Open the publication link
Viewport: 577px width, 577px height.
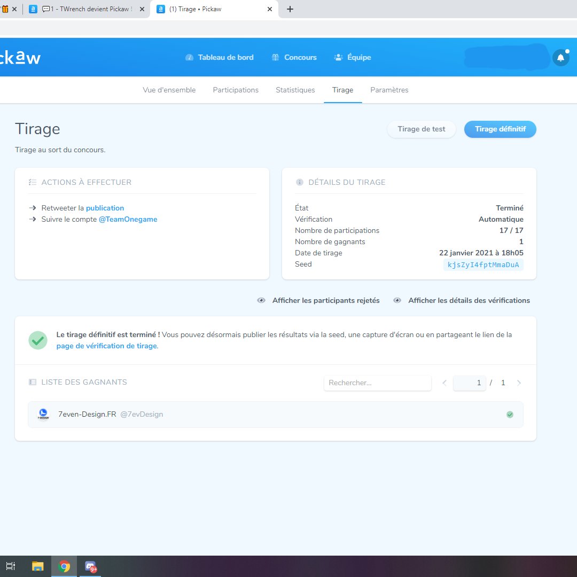point(105,208)
